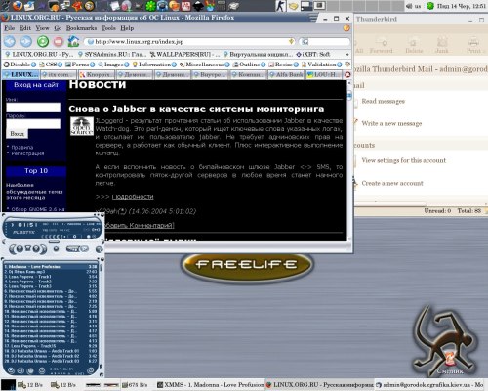The image size is (488, 391).
Task: Open the Firefox home page icon
Action: (73, 41)
